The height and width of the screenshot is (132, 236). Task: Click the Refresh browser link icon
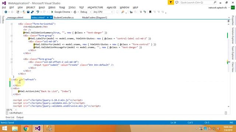[x=75, y=12]
